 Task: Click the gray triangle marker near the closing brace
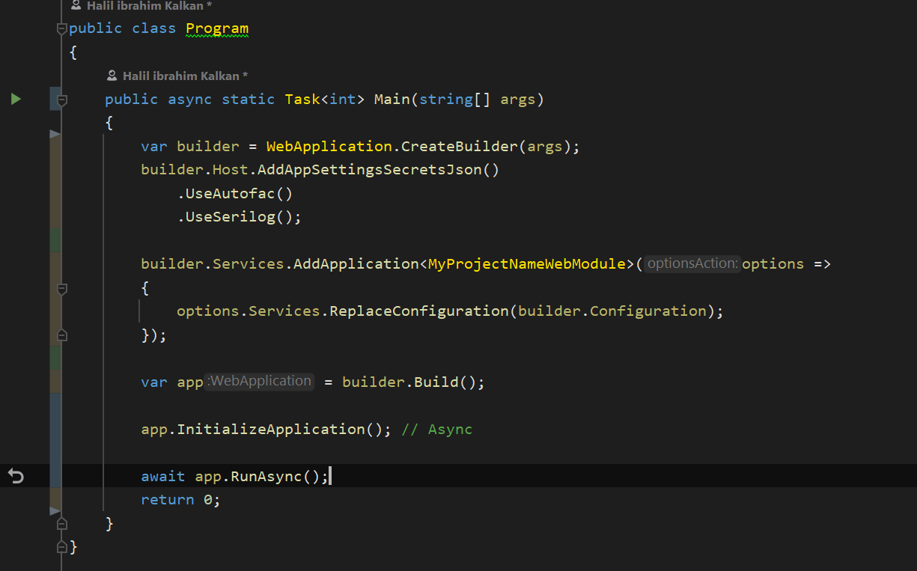[x=53, y=512]
